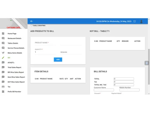
Task: View Item Wise Sales Report
Action: [x=16, y=77]
